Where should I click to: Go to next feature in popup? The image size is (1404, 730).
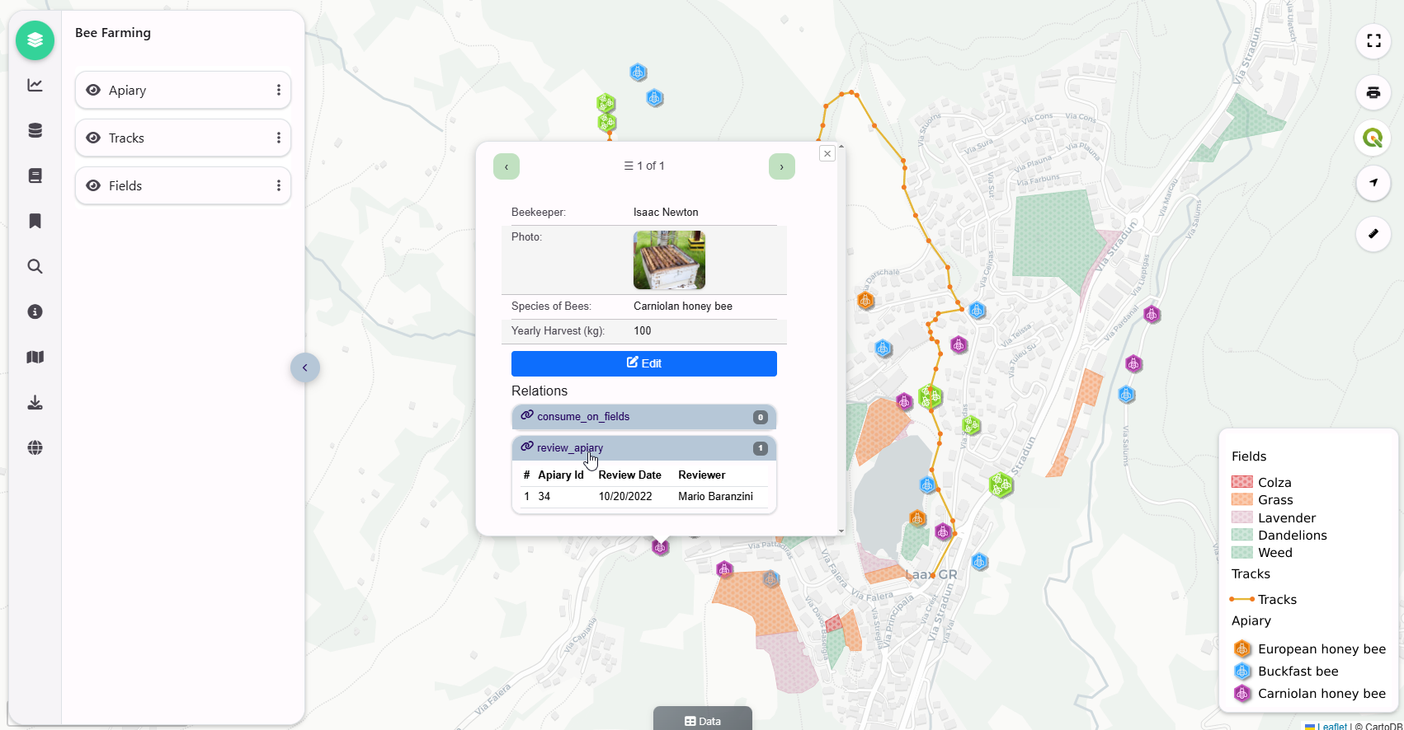pyautogui.click(x=781, y=166)
